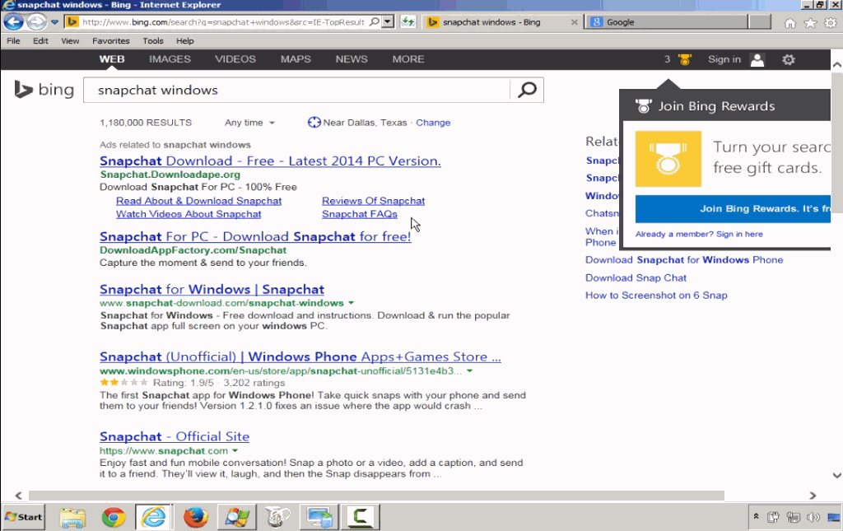Open 'Snapchat (Unofficial) | Windows Phone Apps' result
The image size is (843, 531).
point(300,356)
